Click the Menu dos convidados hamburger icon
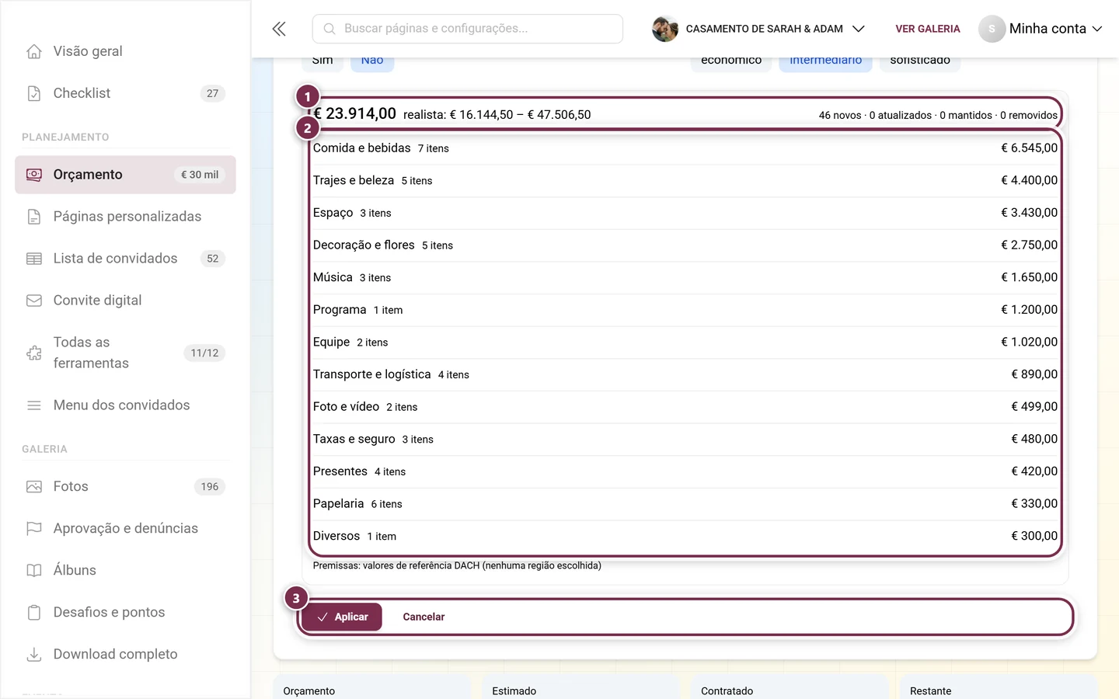 [34, 405]
